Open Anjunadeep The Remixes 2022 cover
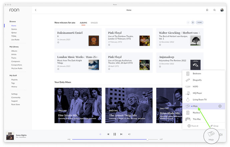The image size is (230, 147). (195, 65)
